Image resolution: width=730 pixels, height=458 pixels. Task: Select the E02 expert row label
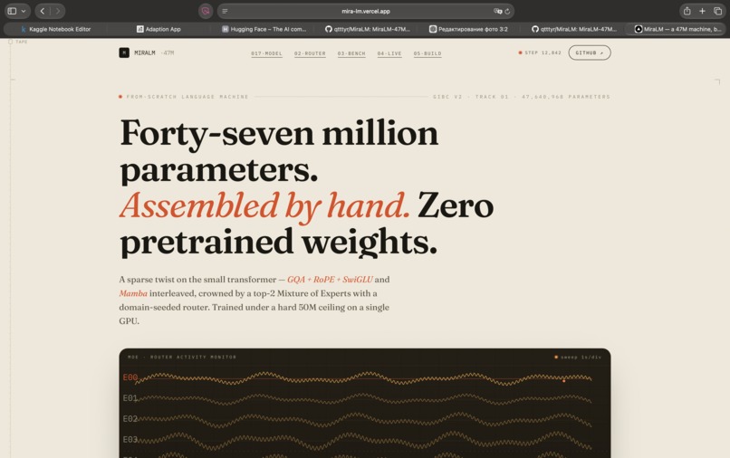(130, 418)
